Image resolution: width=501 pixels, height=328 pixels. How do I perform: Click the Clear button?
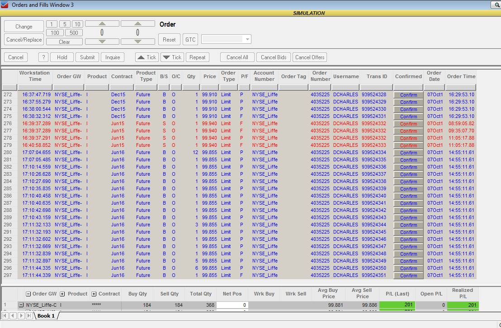[x=64, y=42]
